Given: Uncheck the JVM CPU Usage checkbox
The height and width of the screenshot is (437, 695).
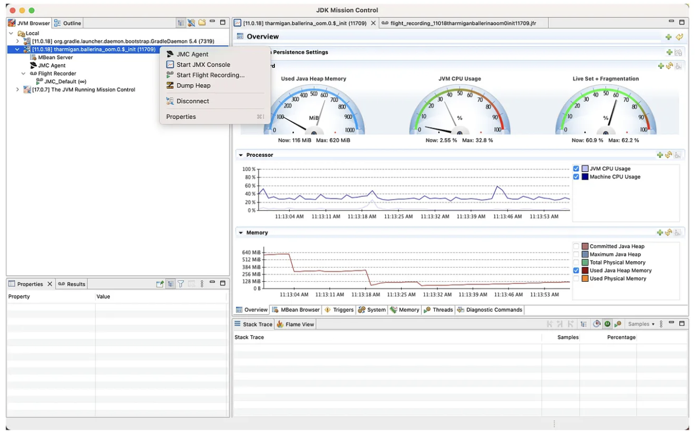Looking at the screenshot, I should click(576, 169).
